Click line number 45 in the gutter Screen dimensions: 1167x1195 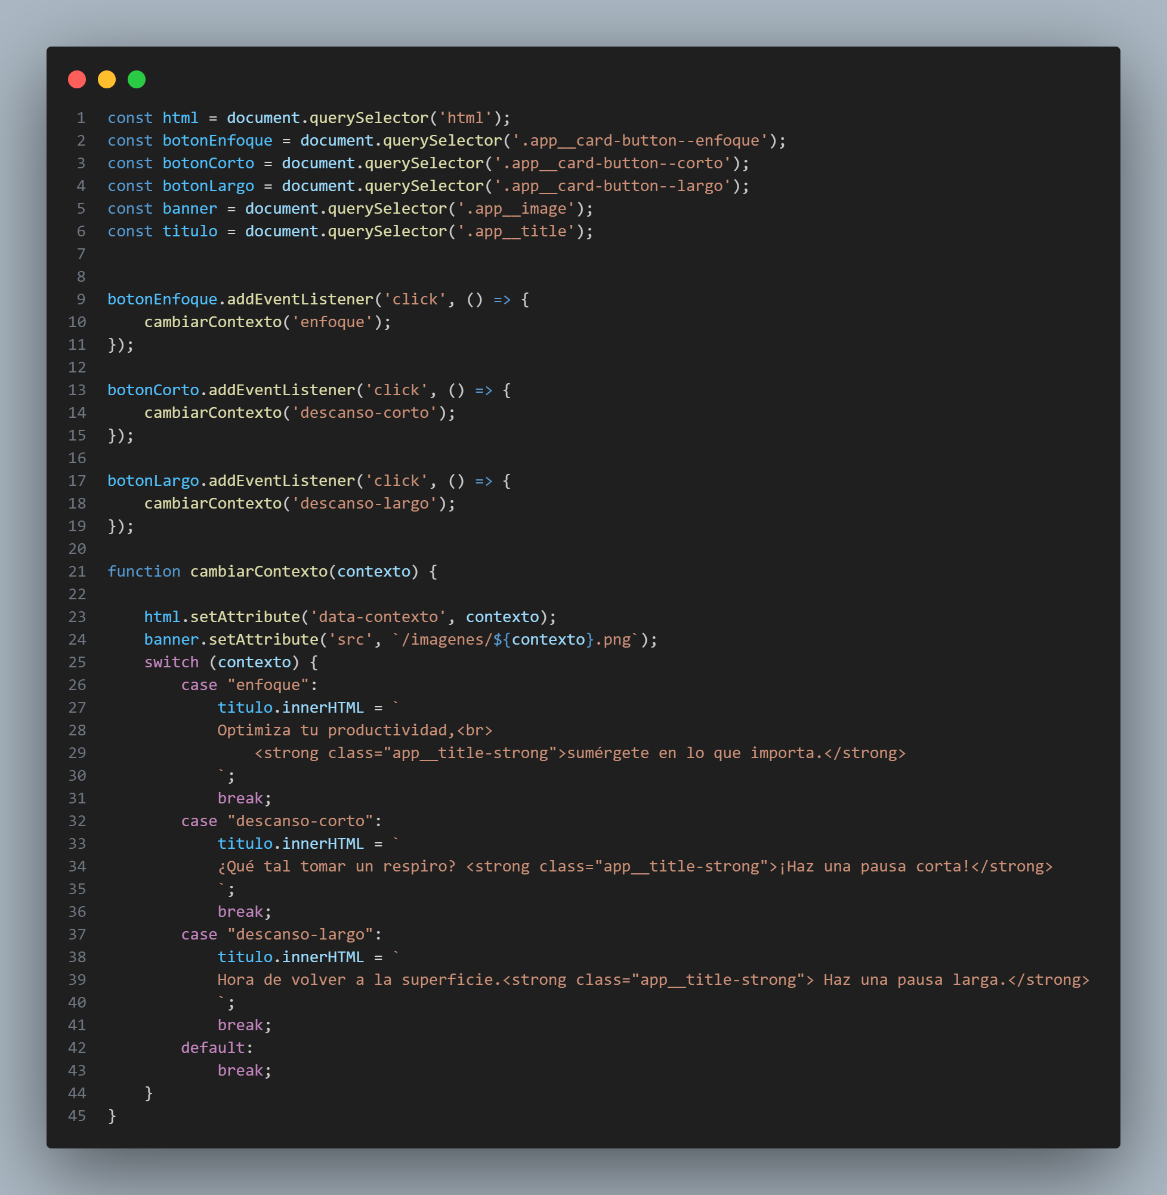pyautogui.click(x=77, y=1116)
